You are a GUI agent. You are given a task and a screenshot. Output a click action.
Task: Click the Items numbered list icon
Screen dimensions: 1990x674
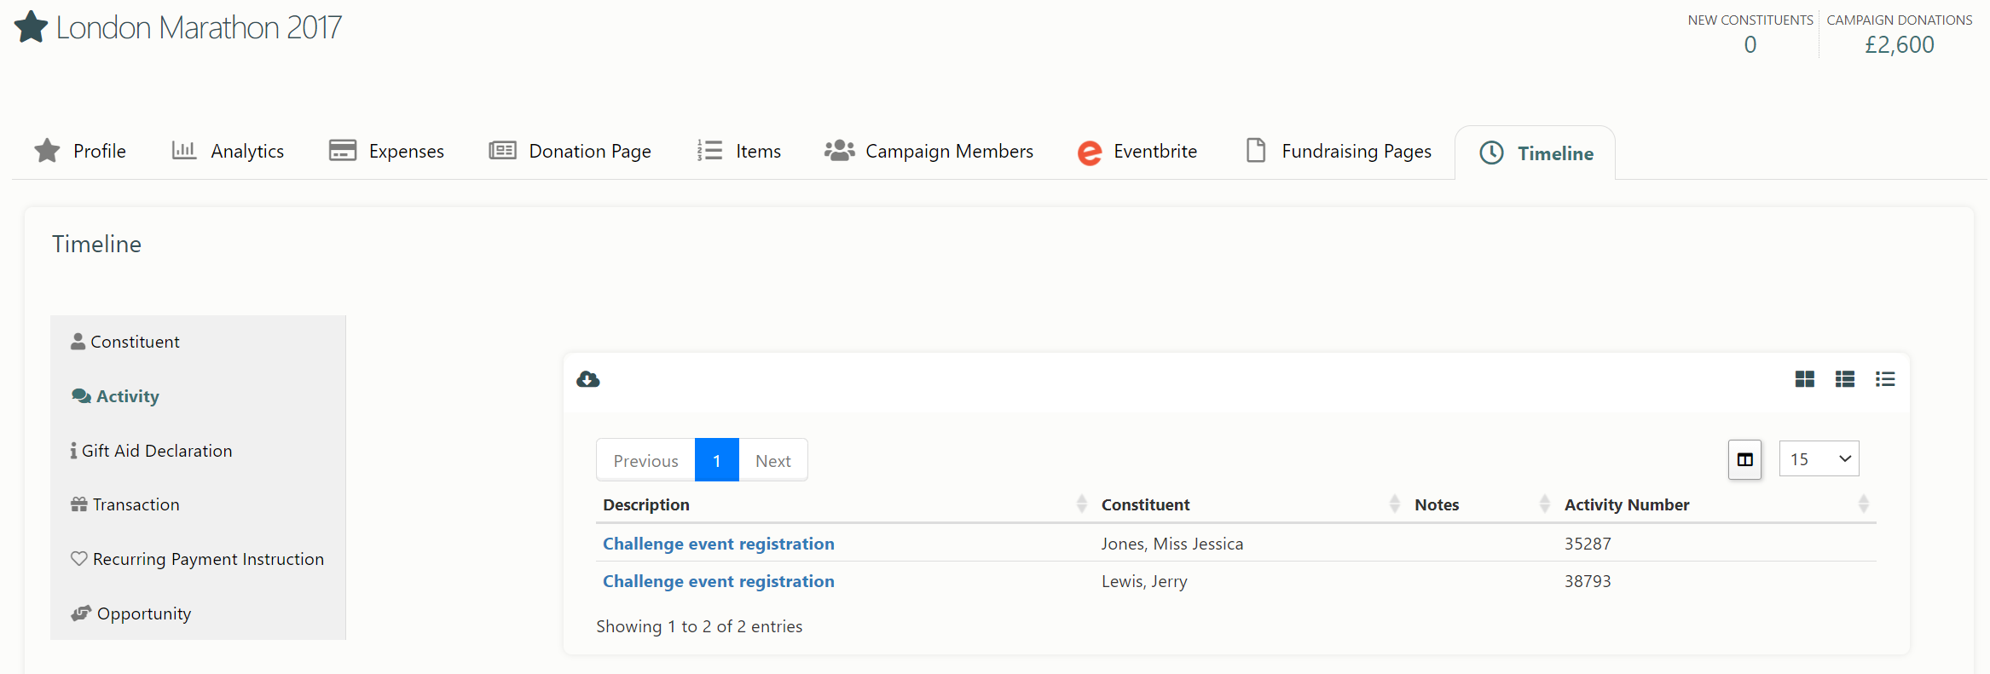coord(709,150)
